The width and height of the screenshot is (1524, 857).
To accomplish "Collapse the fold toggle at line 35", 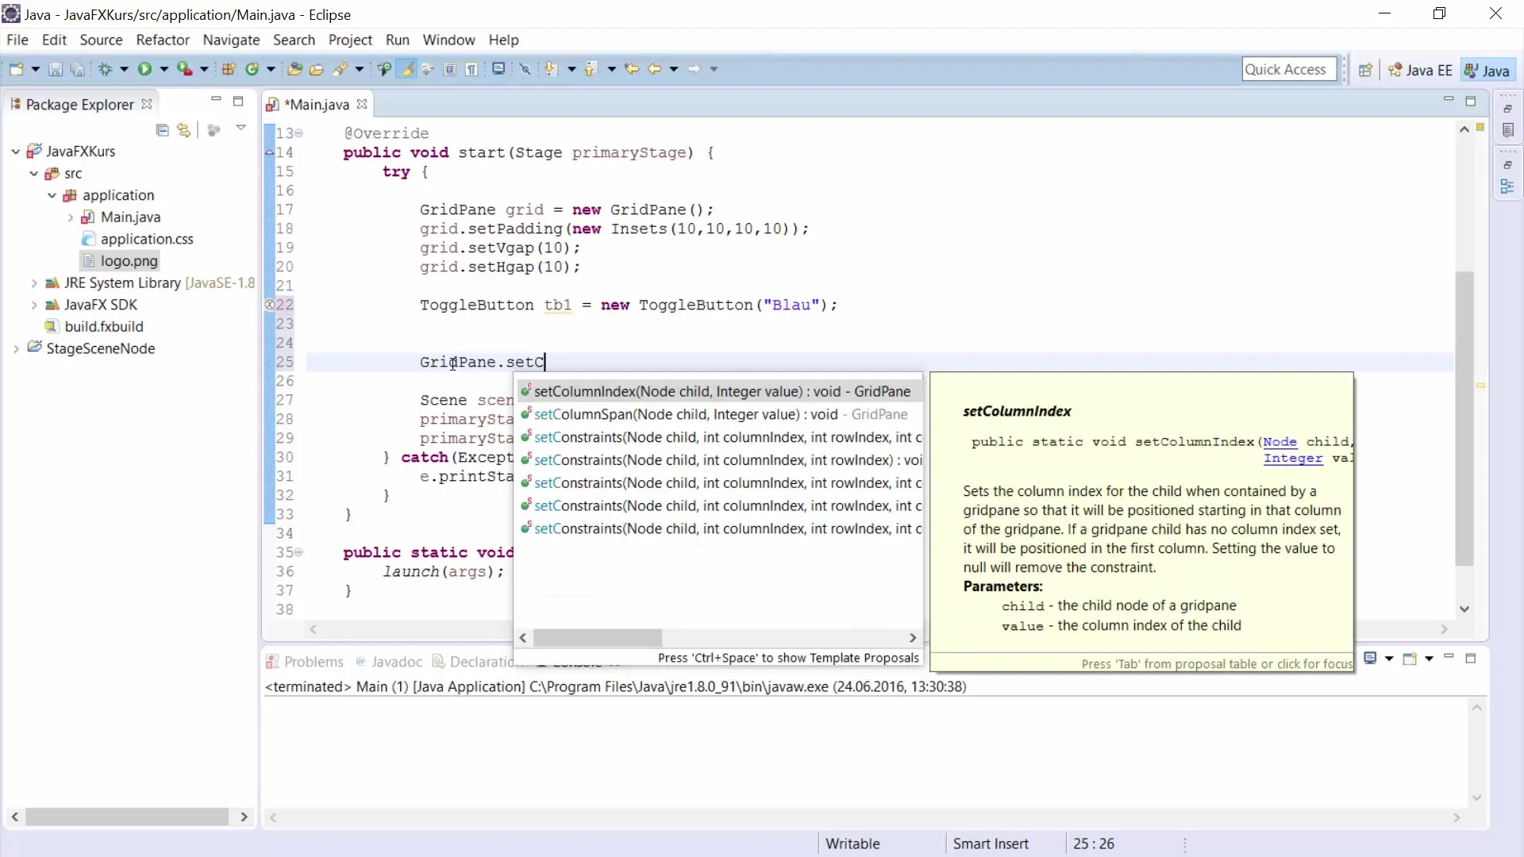I will (x=299, y=552).
